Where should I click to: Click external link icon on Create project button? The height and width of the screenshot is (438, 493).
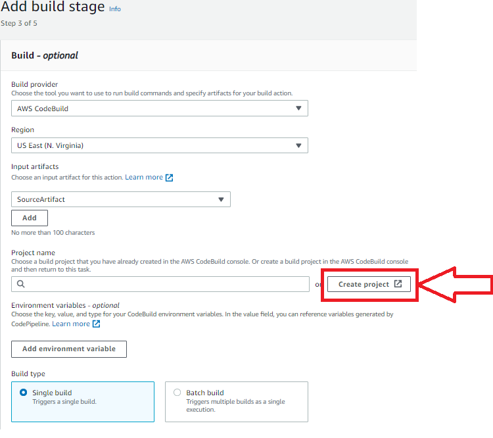(x=398, y=283)
